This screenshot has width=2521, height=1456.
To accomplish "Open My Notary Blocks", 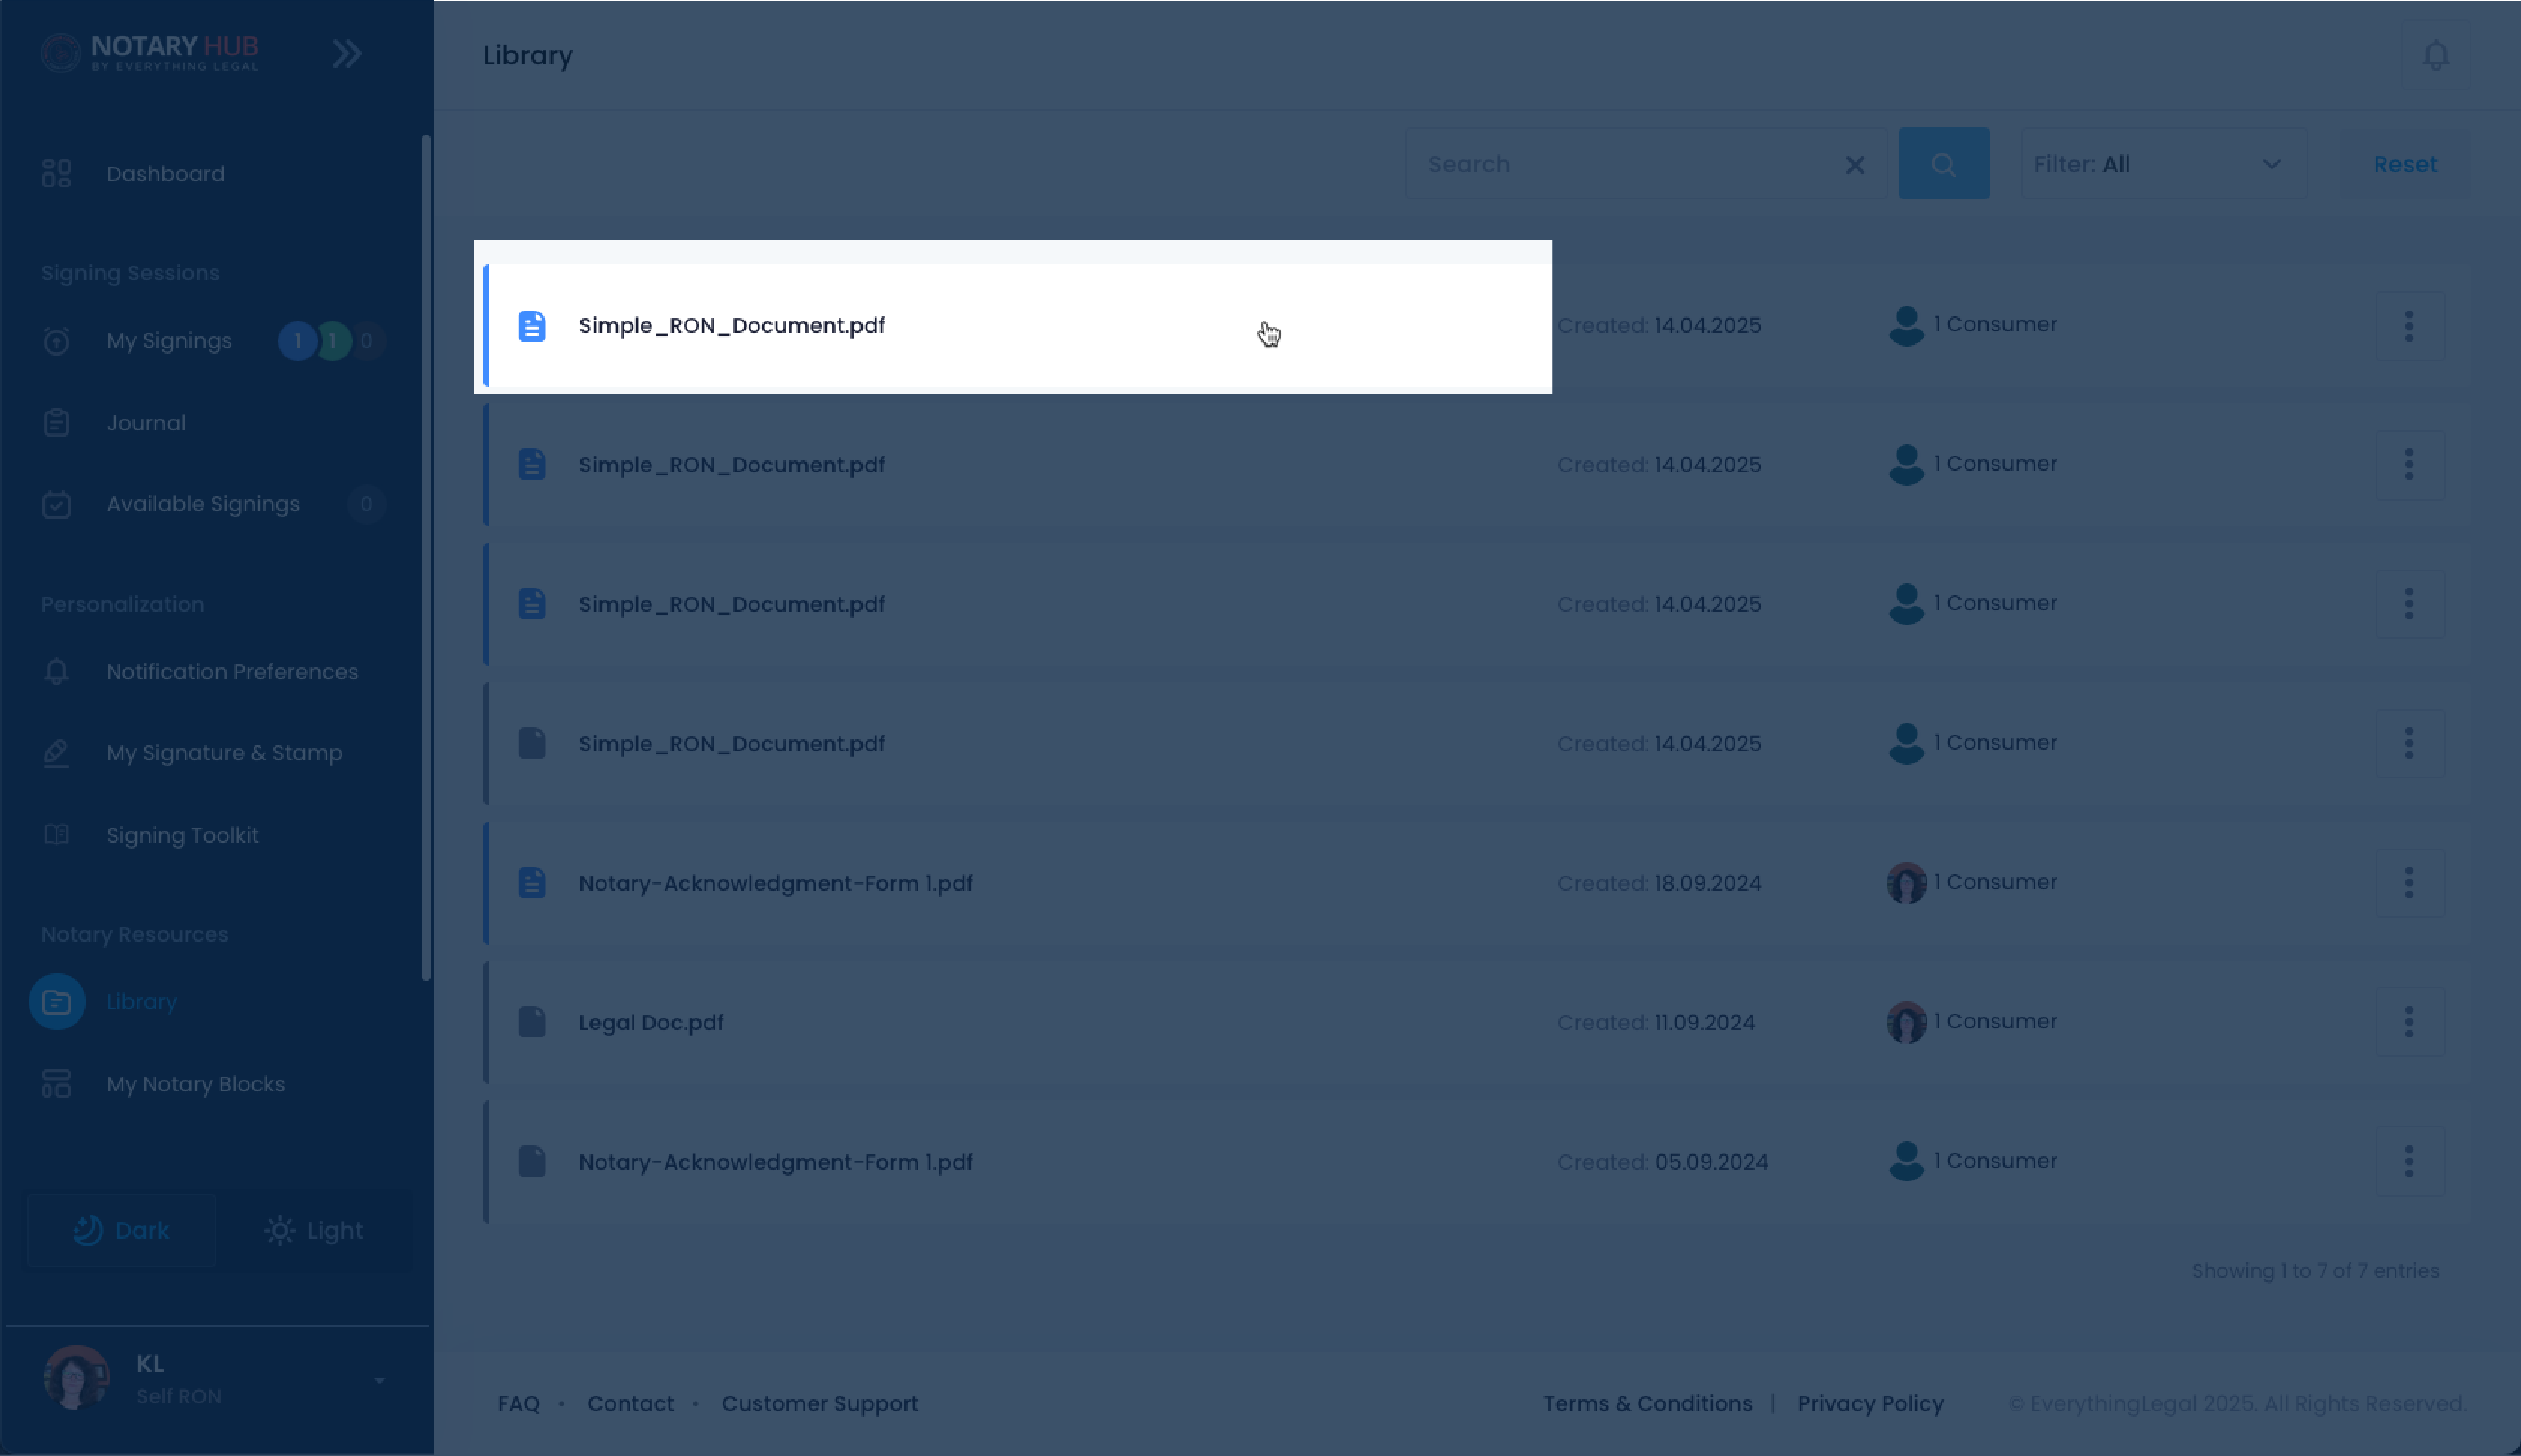I will tap(196, 1084).
